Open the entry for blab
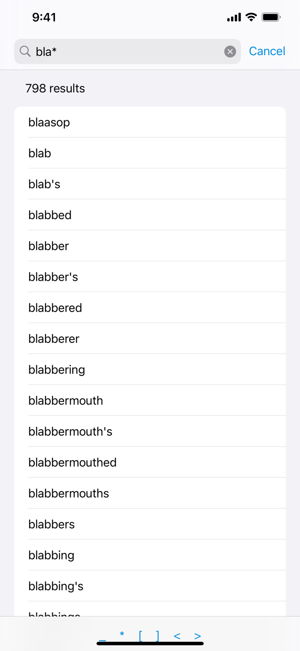Viewport: 300px width, 651px height. 39,153
